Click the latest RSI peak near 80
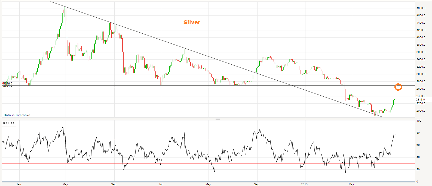This screenshot has height=186, width=432. coord(394,133)
